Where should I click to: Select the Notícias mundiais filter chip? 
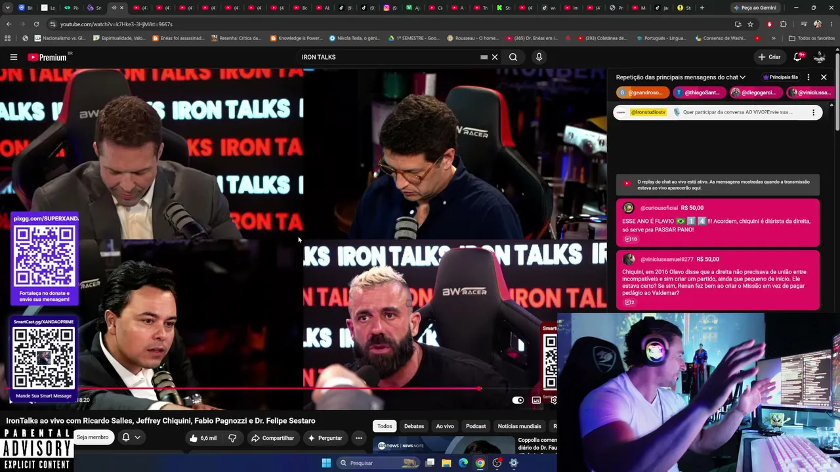tap(520, 426)
